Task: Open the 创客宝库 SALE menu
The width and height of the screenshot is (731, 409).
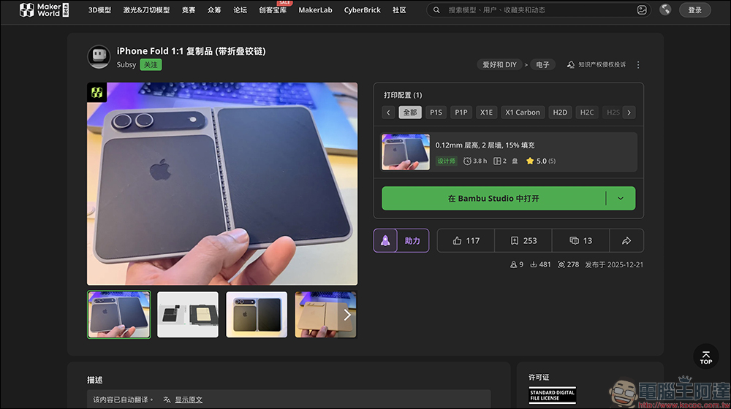Action: pos(273,9)
